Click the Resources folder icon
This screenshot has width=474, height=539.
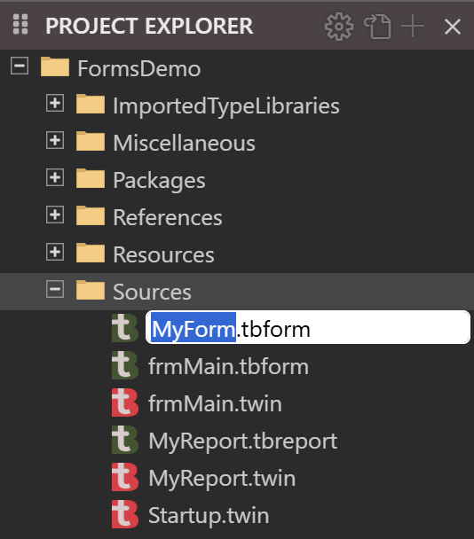[x=91, y=253]
